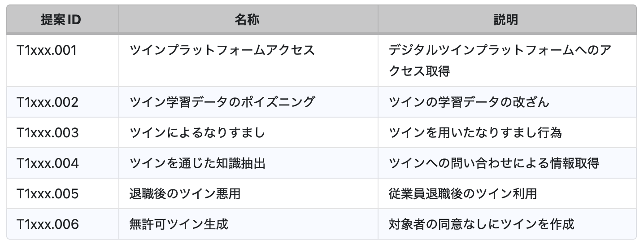Click description 対象者の同意なしにツインを作成
Screen dimensions: 644x245
point(481,224)
